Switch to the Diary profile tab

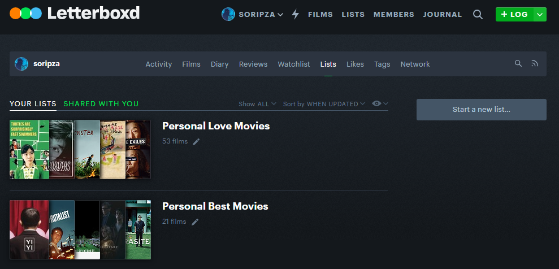click(x=220, y=64)
